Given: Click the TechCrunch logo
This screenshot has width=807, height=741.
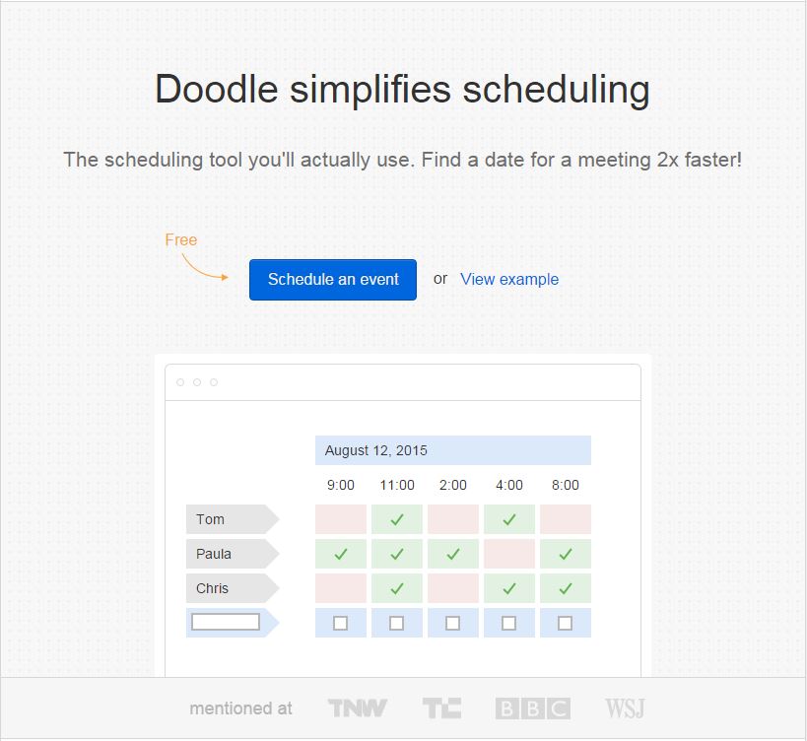Looking at the screenshot, I should click(x=441, y=707).
